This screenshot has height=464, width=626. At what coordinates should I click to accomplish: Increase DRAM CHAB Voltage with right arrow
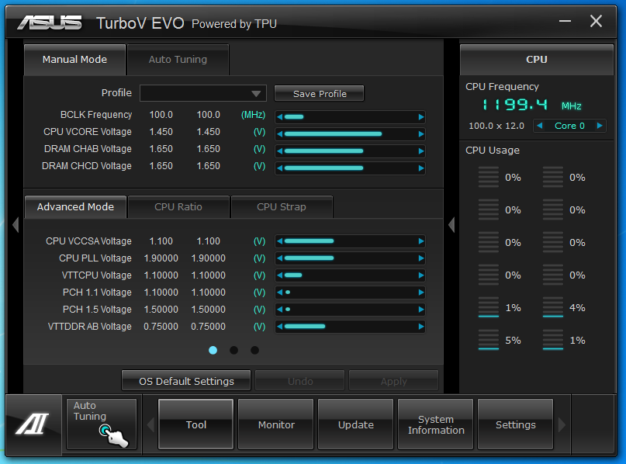point(420,151)
